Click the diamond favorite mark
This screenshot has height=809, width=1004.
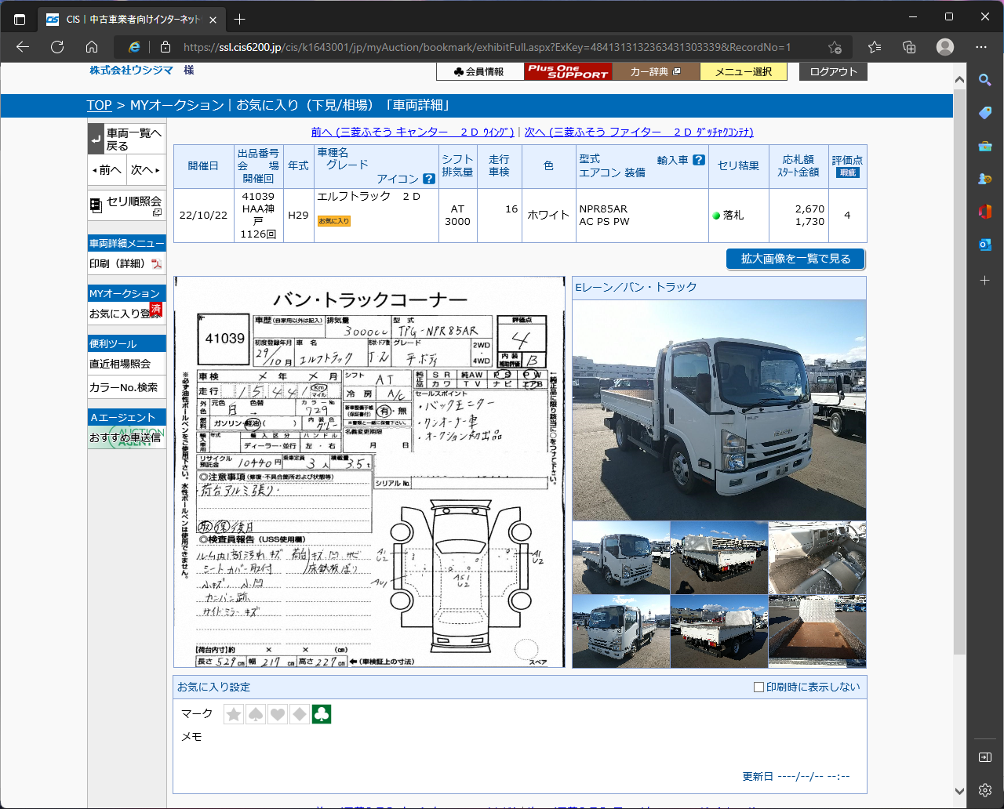click(300, 714)
